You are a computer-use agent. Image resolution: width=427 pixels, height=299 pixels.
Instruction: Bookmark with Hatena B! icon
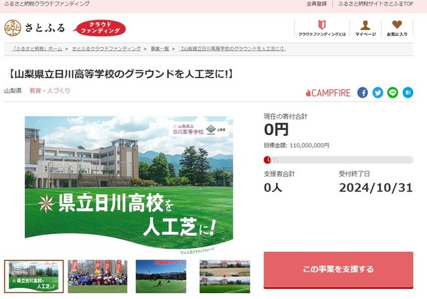tap(408, 92)
